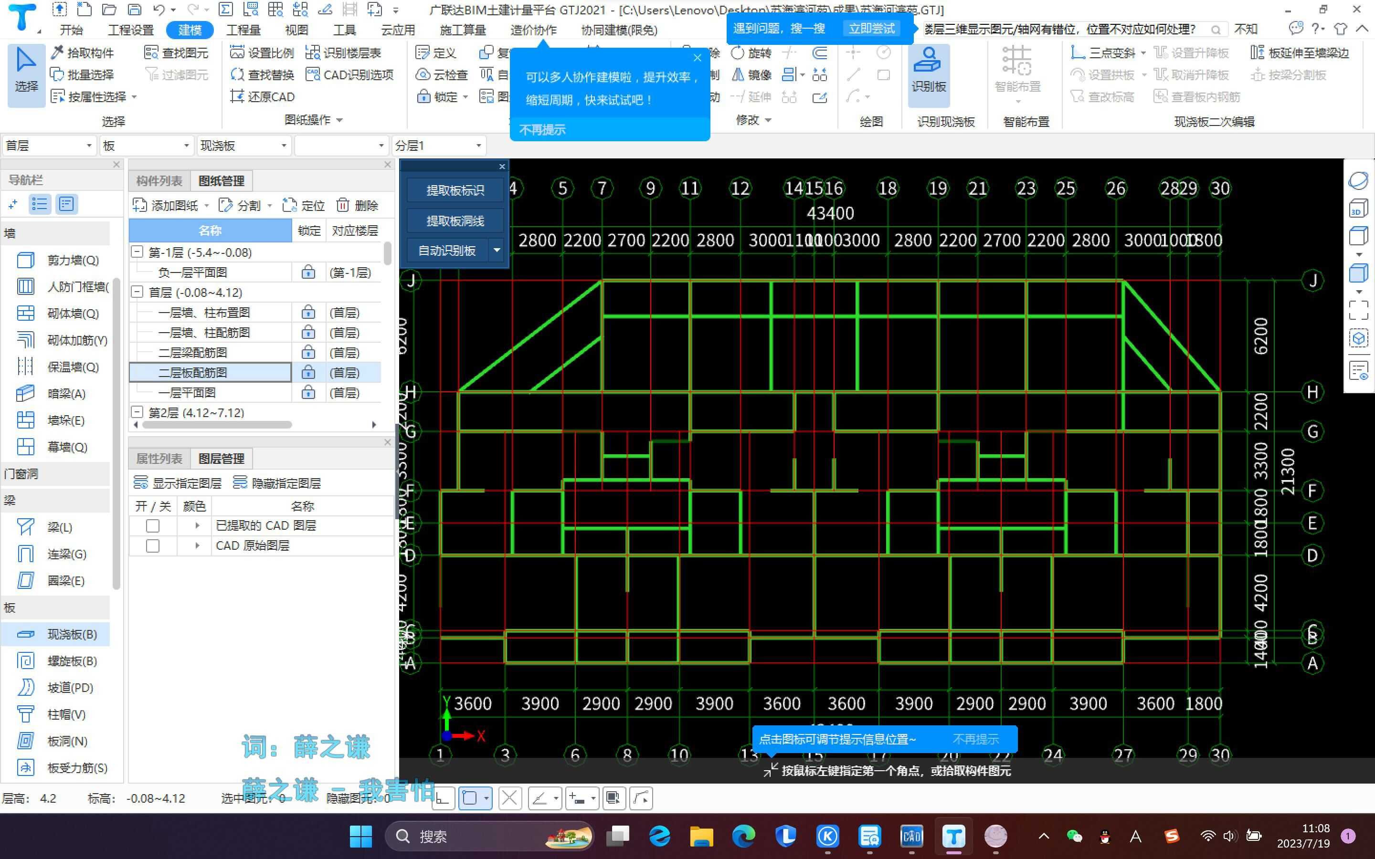Click 不再提示 in collaboration popup

pos(542,129)
